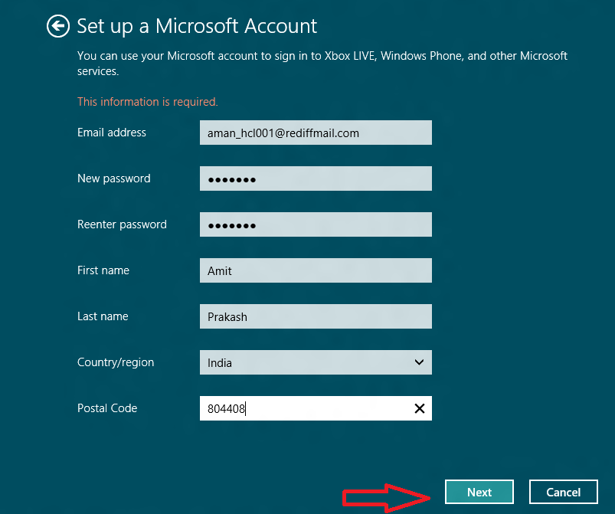This screenshot has height=514, width=615.
Task: Click the 'First name' label
Action: pos(103,270)
